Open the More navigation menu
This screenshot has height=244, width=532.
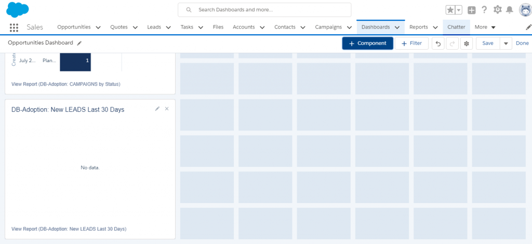(485, 27)
